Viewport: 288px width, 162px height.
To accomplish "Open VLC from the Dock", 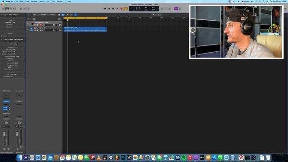I will pos(99,157).
